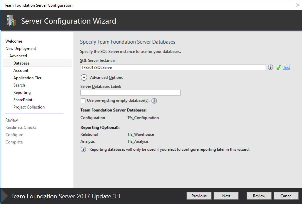302x204 pixels.
Task: Click the info icon beside SQL Server Instance
Action: point(270,67)
